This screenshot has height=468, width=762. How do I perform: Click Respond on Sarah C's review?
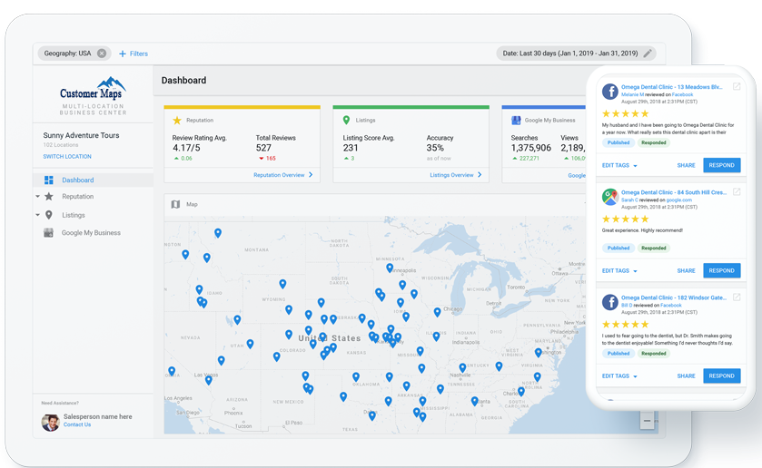click(721, 270)
